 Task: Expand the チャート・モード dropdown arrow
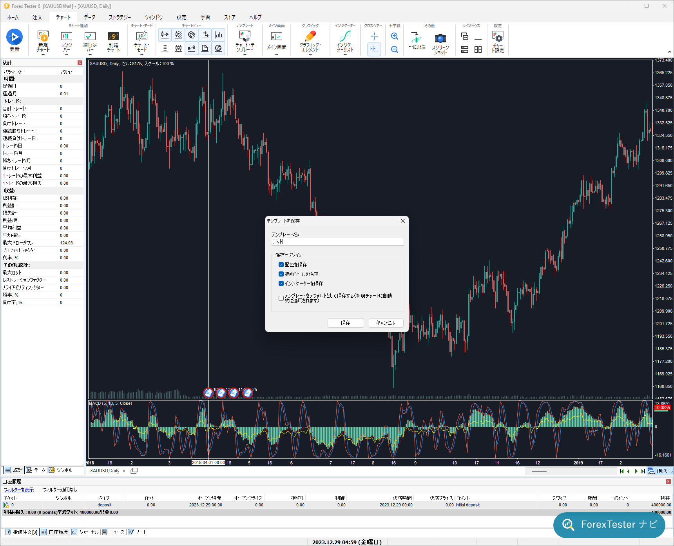click(x=141, y=55)
